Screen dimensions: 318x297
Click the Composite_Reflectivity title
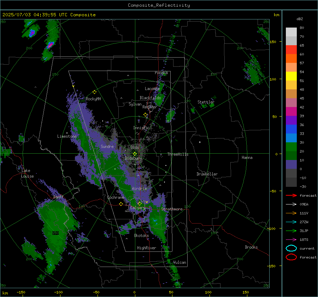159,5
